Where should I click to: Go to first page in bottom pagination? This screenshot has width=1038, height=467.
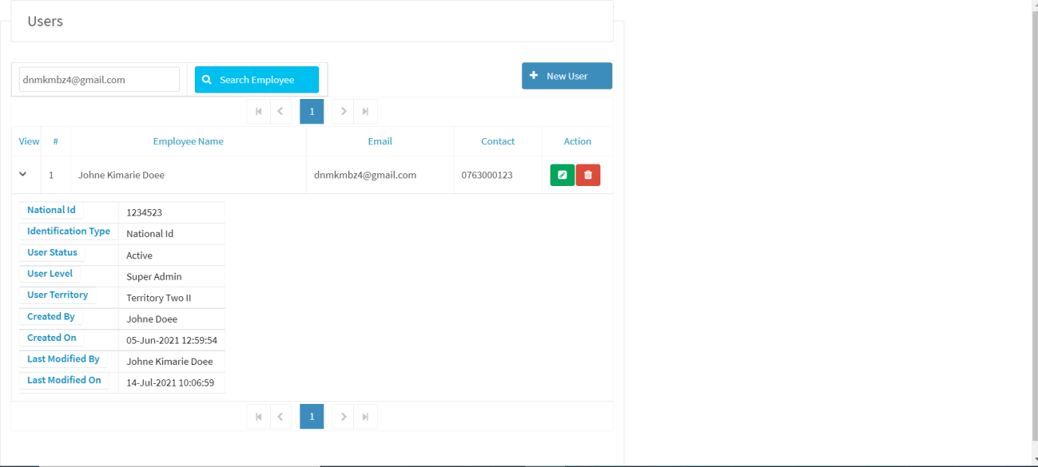tap(258, 417)
